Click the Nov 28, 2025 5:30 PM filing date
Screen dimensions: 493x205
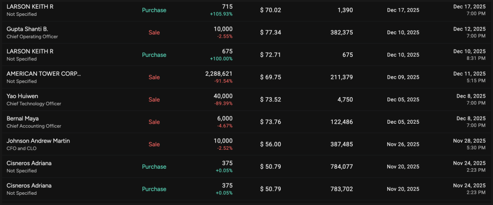tap(469, 144)
